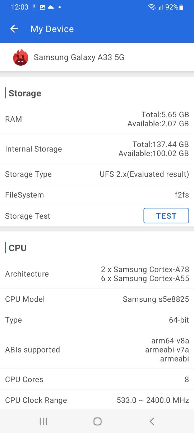Image resolution: width=194 pixels, height=433 pixels.
Task: Tap the ABIs supported row
Action: [x=97, y=349]
